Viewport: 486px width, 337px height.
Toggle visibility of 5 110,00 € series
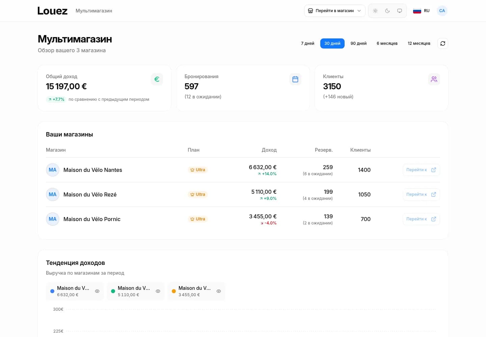click(158, 291)
